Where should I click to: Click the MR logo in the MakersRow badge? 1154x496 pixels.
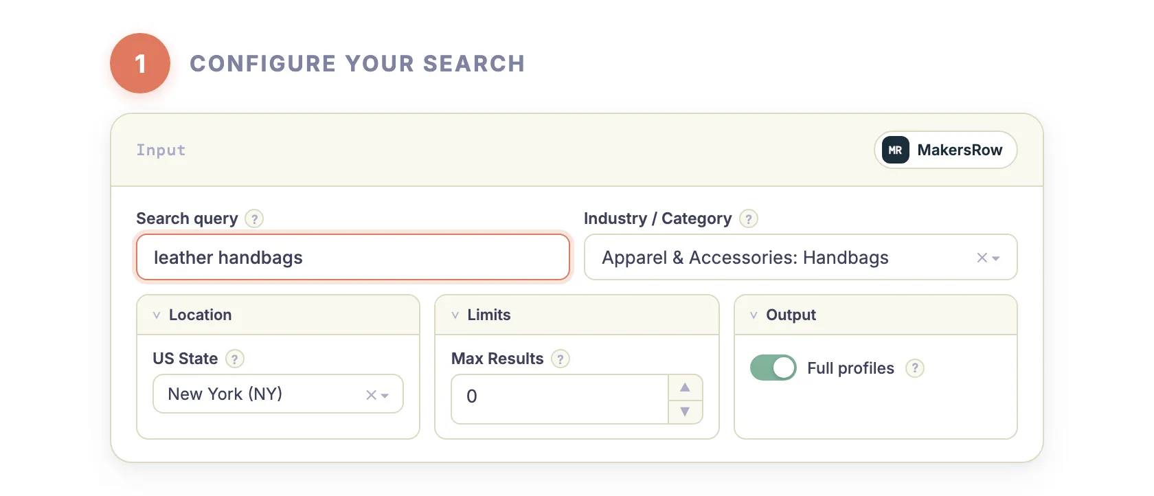(x=894, y=150)
